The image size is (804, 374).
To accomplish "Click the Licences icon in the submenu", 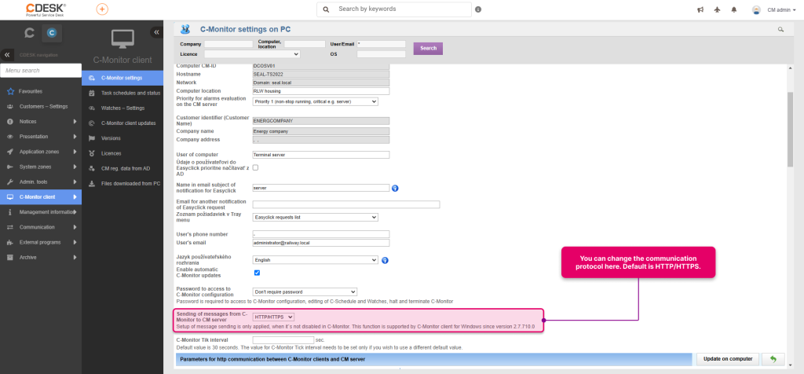I will pyautogui.click(x=91, y=153).
